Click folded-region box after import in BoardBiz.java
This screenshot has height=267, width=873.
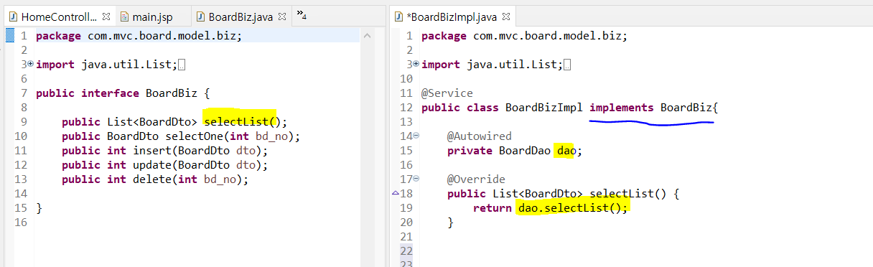(181, 65)
